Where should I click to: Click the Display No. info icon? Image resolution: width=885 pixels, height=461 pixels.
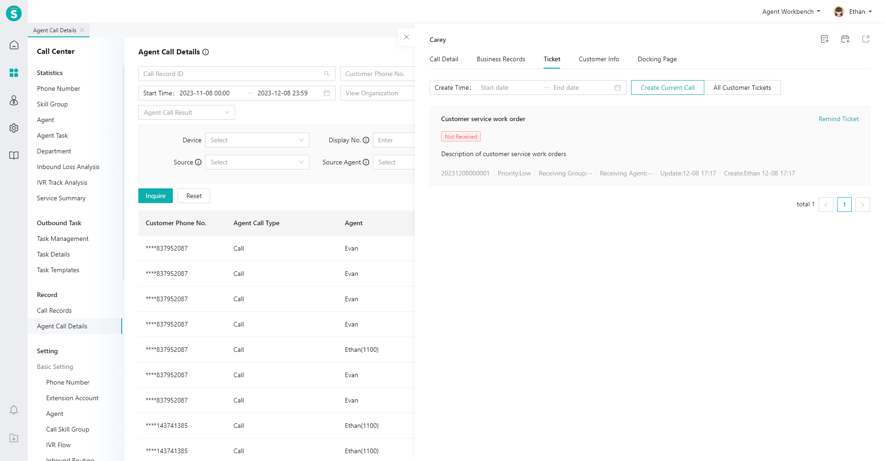pos(366,140)
